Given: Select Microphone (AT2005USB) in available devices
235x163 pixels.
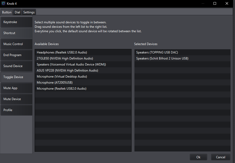Looking at the screenshot, I should point(55,83).
